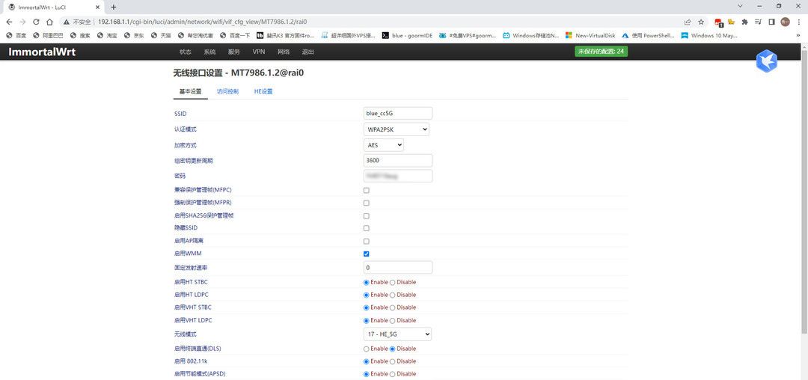Click the browser address bar URL
The width and height of the screenshot is (808, 380).
click(202, 22)
